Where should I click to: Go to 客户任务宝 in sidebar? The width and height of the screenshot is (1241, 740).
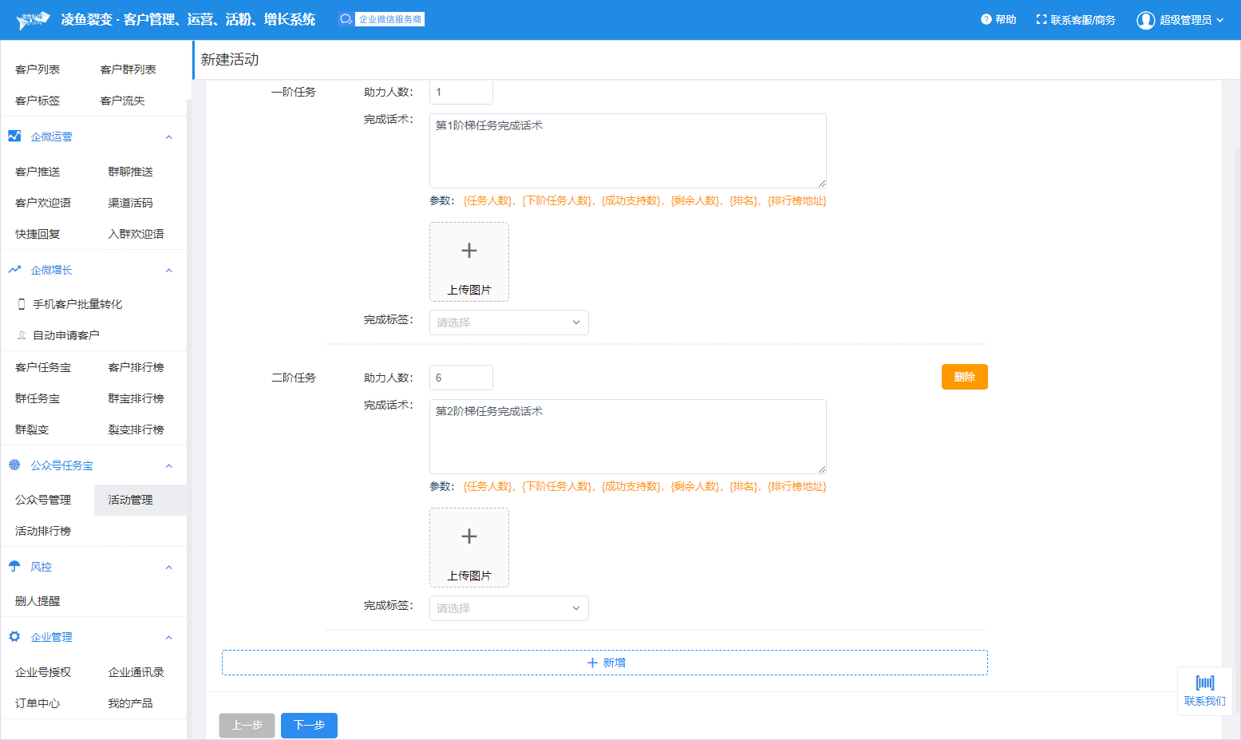(x=43, y=367)
